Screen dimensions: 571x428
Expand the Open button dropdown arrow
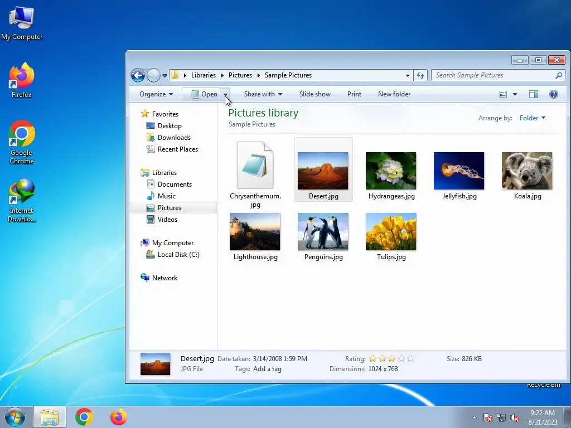click(225, 94)
